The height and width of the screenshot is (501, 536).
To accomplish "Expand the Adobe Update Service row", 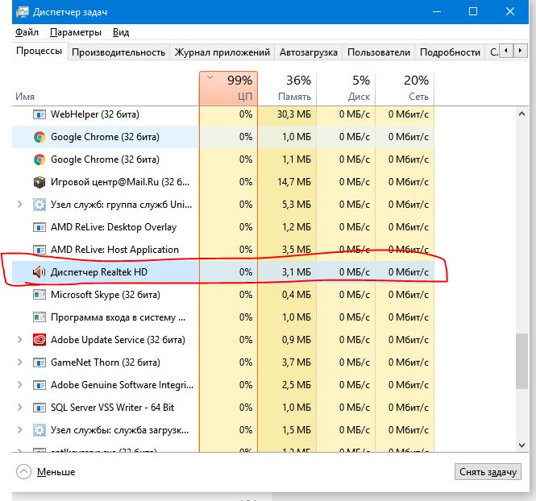I will pyautogui.click(x=20, y=339).
